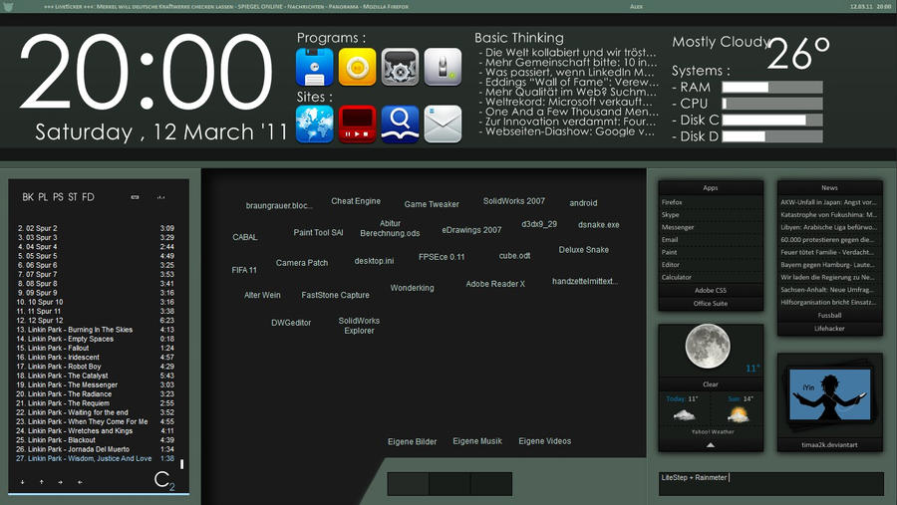This screenshot has width=897, height=505.
Task: Click the right arrow at player bottom
Action: point(60,482)
